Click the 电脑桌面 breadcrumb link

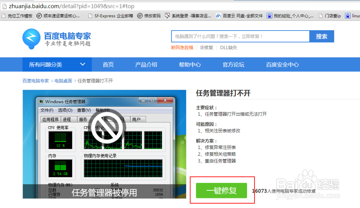click(63, 81)
